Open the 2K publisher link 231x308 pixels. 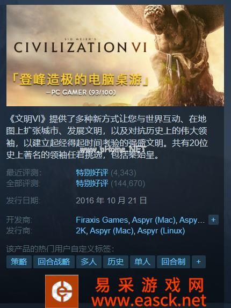(81, 231)
